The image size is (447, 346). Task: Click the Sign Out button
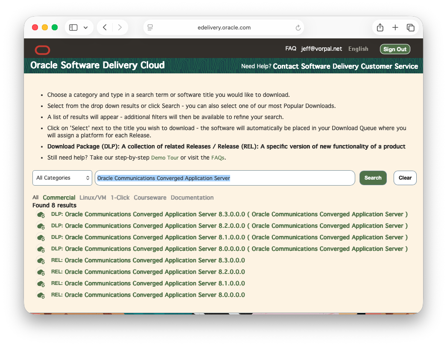point(395,49)
